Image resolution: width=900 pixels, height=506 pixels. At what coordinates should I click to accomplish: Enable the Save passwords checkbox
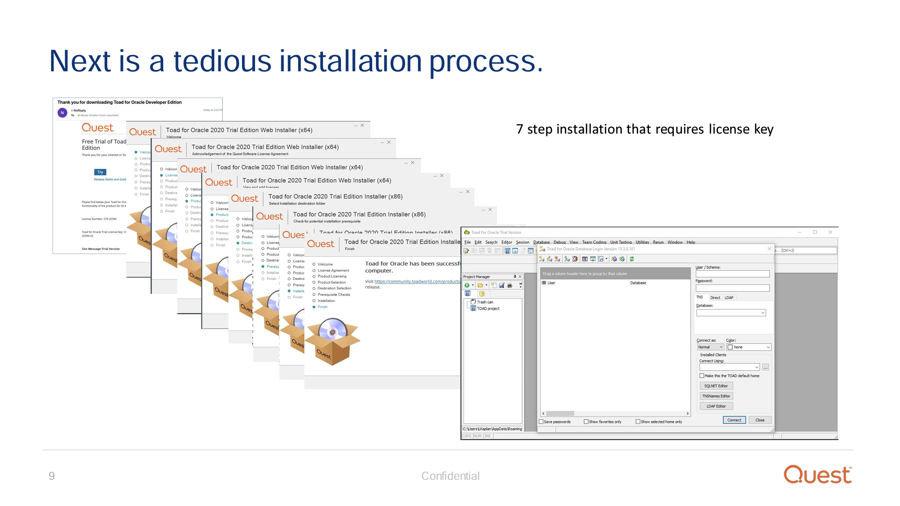click(x=541, y=421)
